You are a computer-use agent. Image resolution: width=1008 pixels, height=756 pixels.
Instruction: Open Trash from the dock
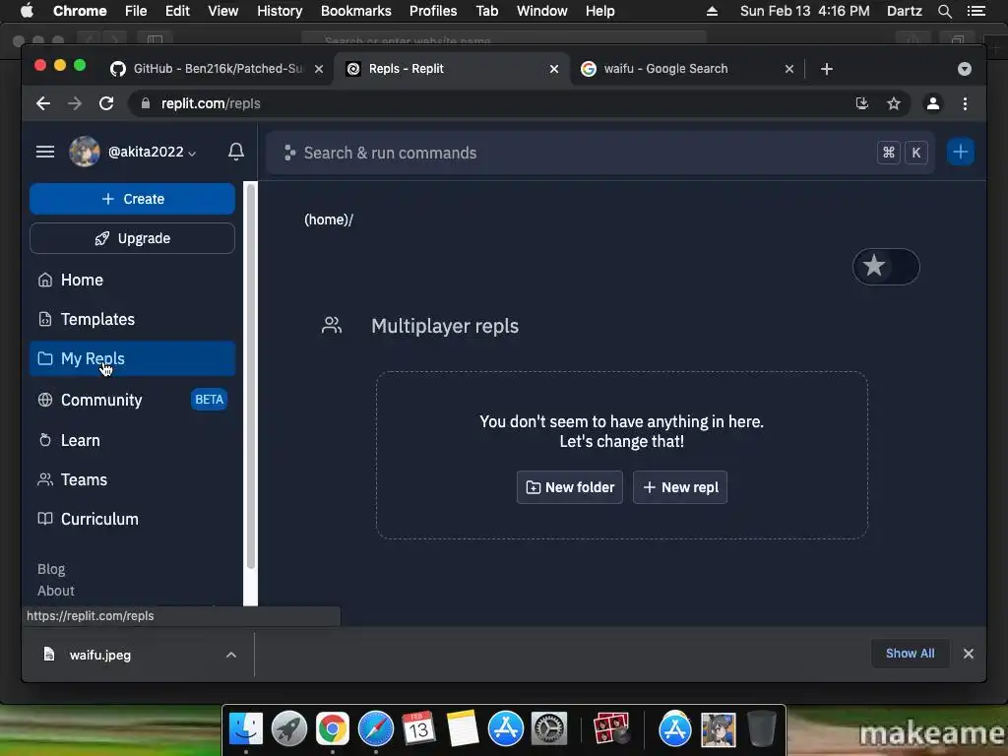coord(762,728)
